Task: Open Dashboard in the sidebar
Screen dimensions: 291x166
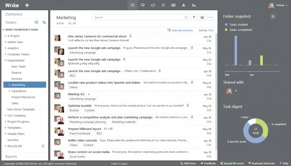Action: (14, 14)
